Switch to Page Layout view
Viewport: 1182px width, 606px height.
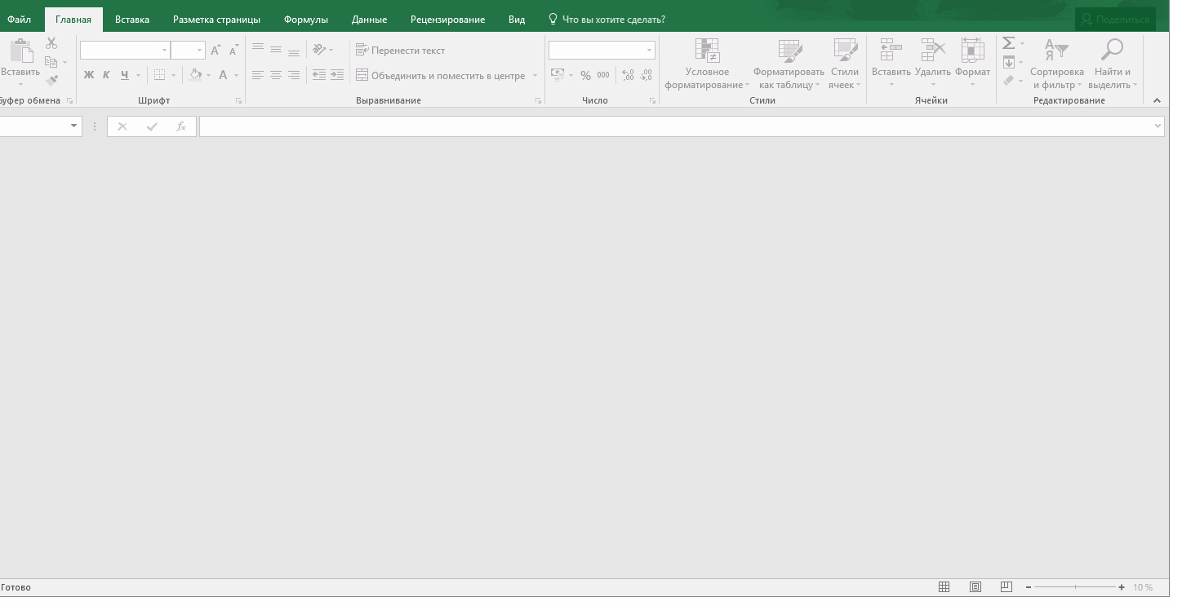(x=975, y=586)
